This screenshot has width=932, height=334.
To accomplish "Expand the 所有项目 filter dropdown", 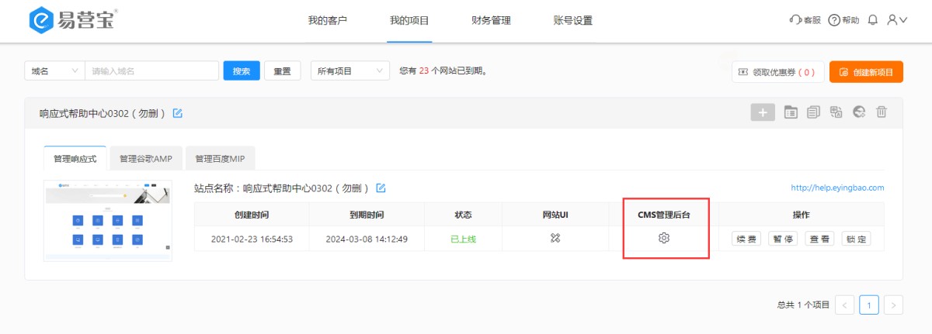I will click(x=349, y=71).
